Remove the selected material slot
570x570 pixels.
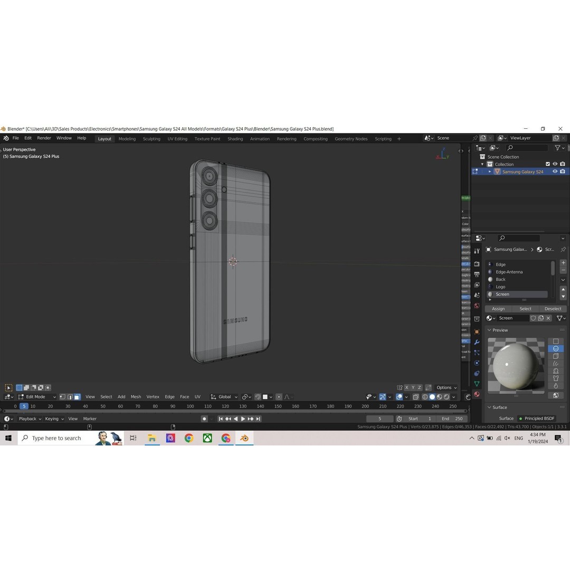[563, 270]
